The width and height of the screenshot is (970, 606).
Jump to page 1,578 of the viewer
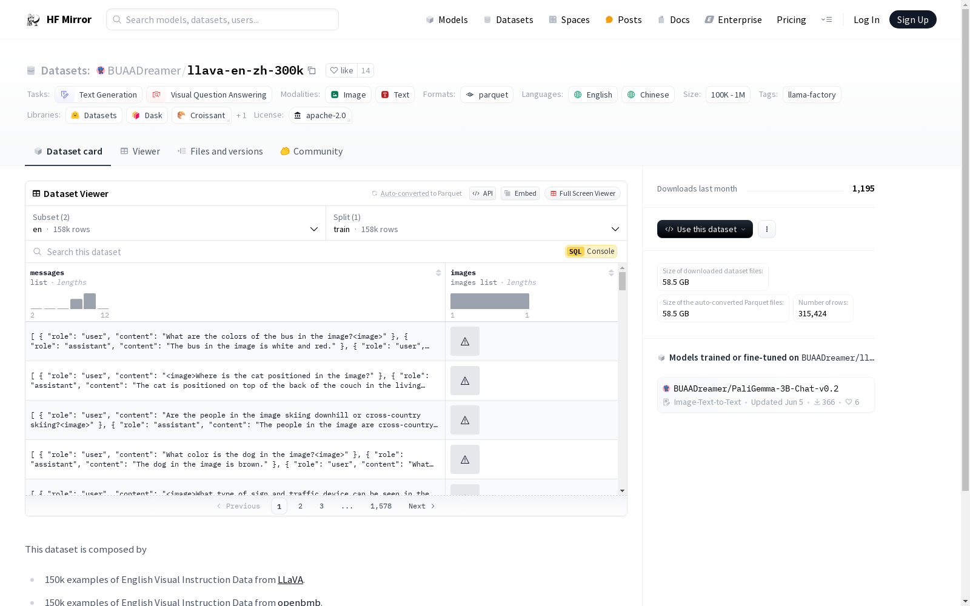[x=381, y=506]
